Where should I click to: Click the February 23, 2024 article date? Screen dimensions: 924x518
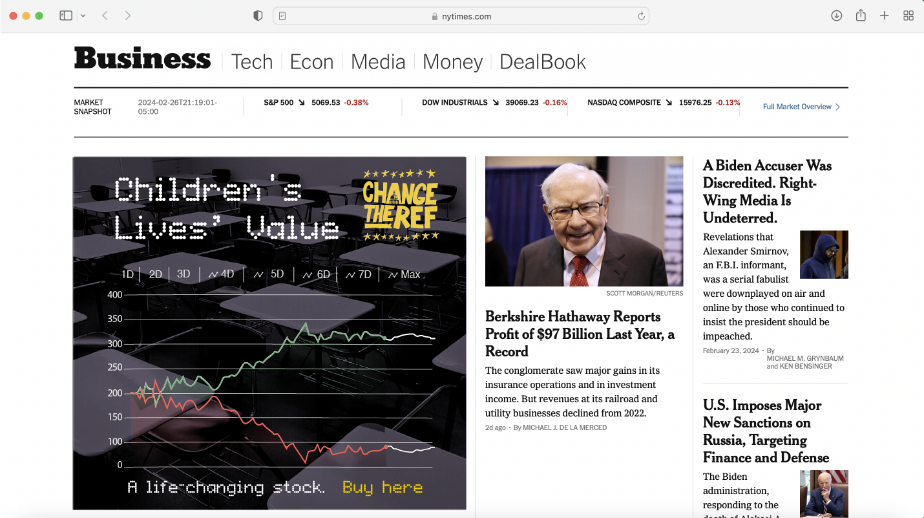731,351
